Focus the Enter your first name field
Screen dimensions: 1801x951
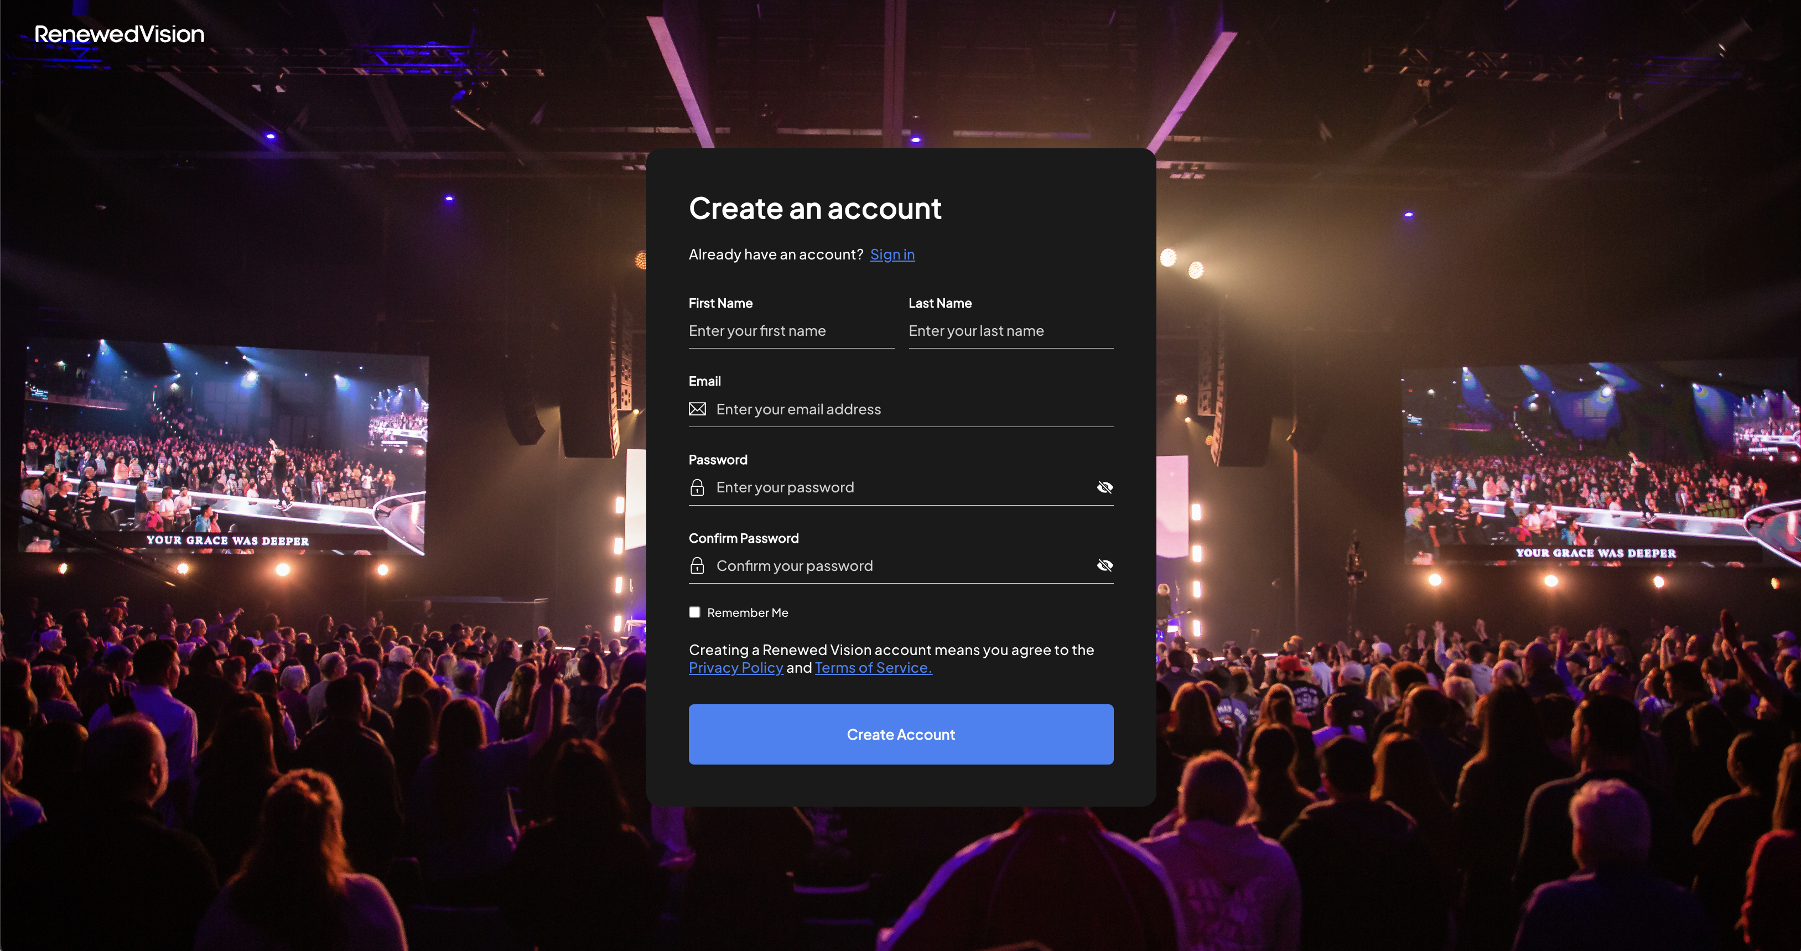click(x=790, y=331)
